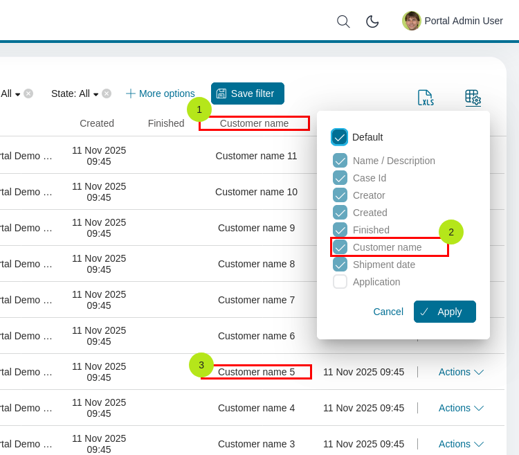Image resolution: width=519 pixels, height=455 pixels.
Task: Toggle dark mode moon icon
Action: pos(372,21)
